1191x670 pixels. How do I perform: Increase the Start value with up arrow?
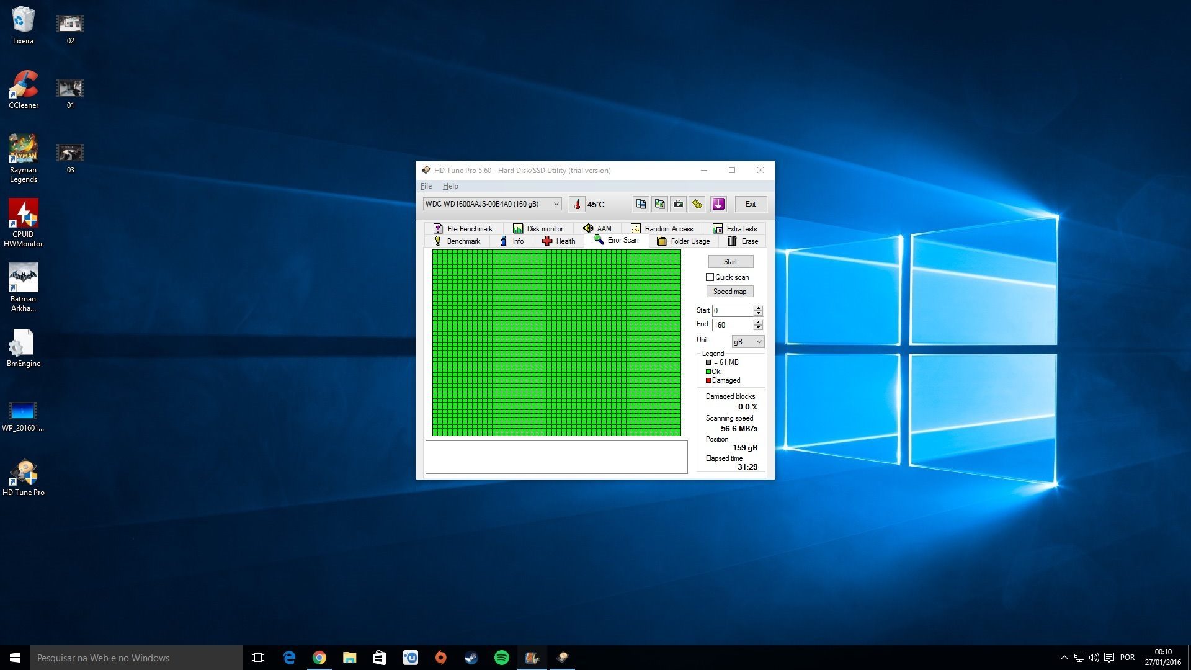[759, 308]
